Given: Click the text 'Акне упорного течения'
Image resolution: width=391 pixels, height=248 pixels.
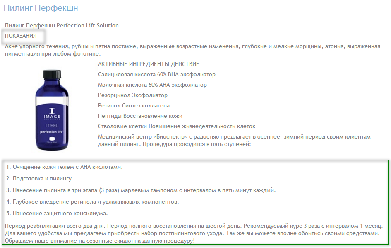Looking at the screenshot, I should (37, 46).
